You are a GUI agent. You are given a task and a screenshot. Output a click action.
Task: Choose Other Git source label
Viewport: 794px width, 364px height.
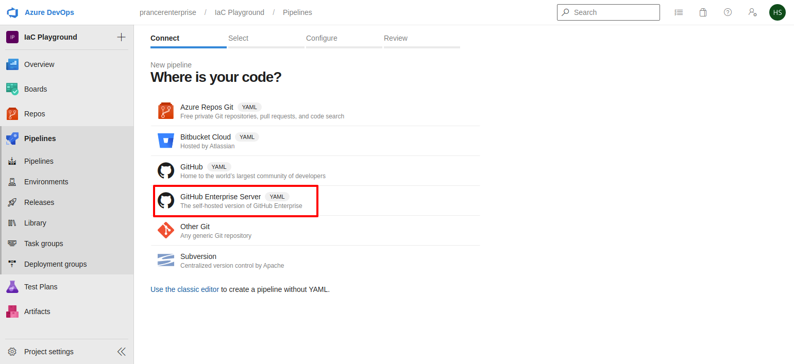(x=195, y=227)
